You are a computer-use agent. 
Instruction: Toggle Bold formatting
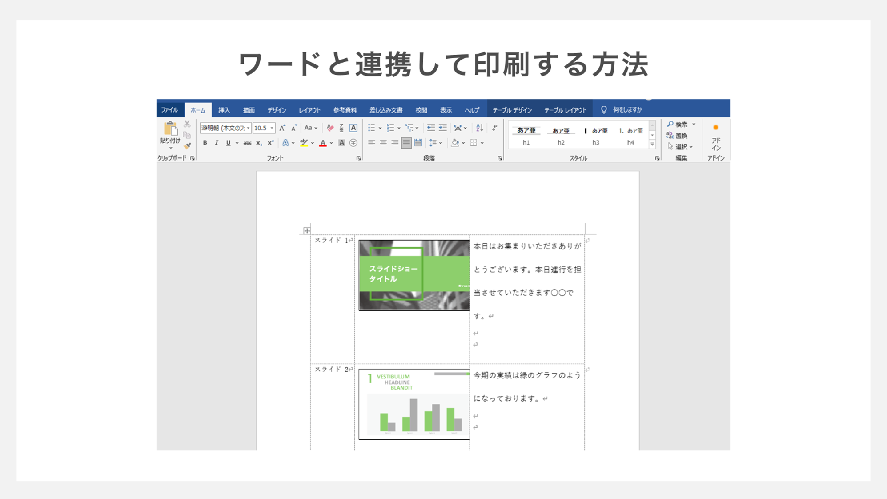point(205,143)
